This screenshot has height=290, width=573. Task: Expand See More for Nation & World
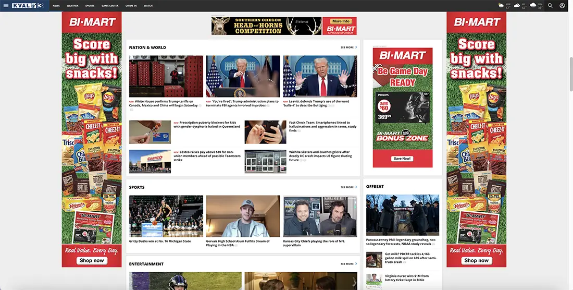click(349, 47)
